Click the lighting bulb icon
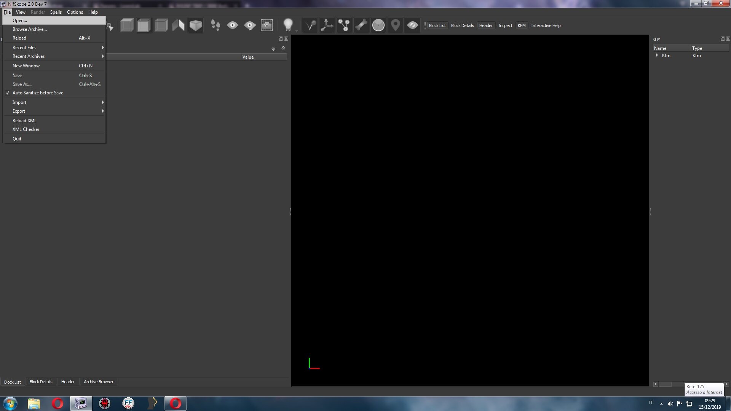 [x=288, y=25]
